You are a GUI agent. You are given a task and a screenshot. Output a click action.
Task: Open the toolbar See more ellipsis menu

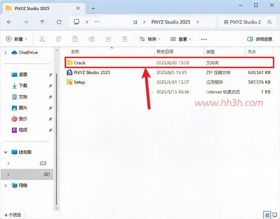coord(204,39)
